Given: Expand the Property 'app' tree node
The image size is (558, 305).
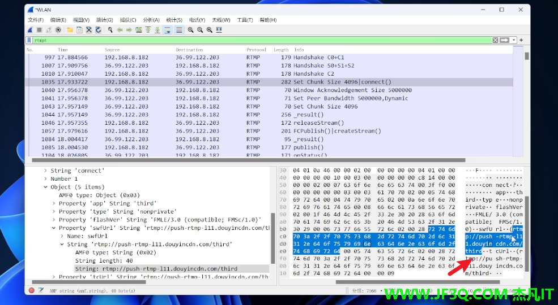Looking at the screenshot, I should [54, 203].
